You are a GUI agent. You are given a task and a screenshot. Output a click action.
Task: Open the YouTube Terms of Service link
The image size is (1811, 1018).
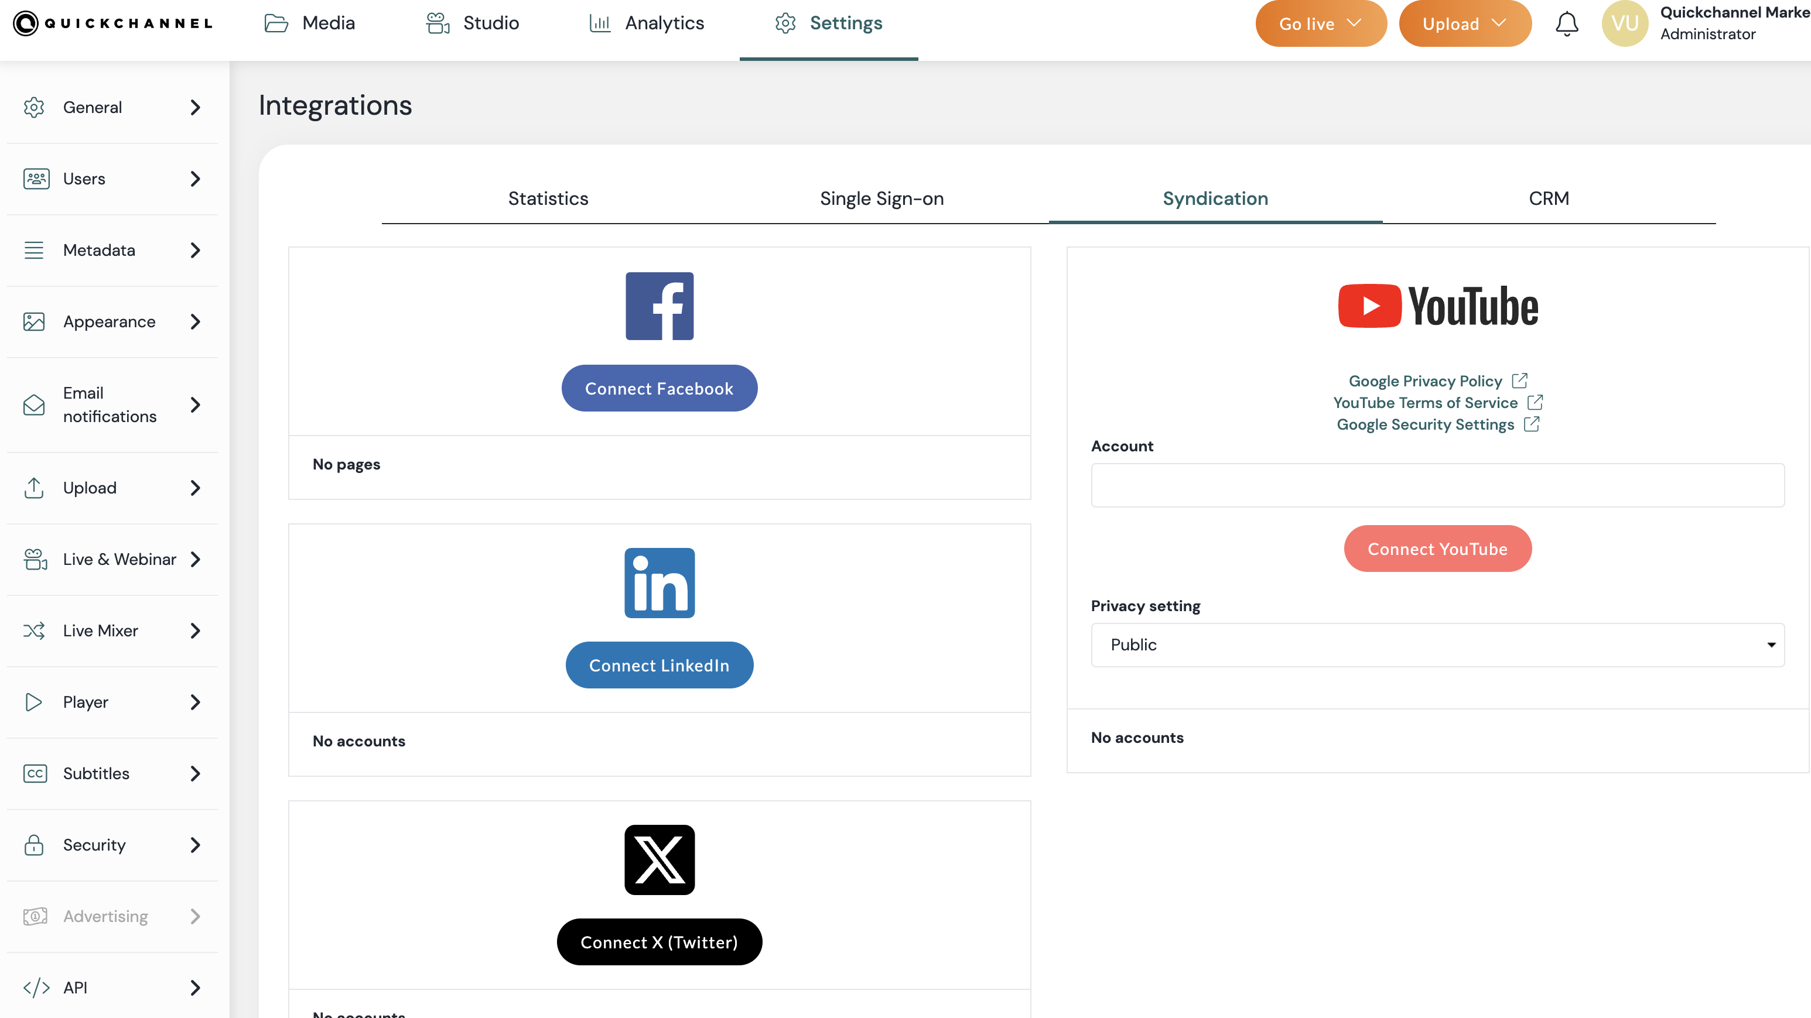[x=1426, y=403]
